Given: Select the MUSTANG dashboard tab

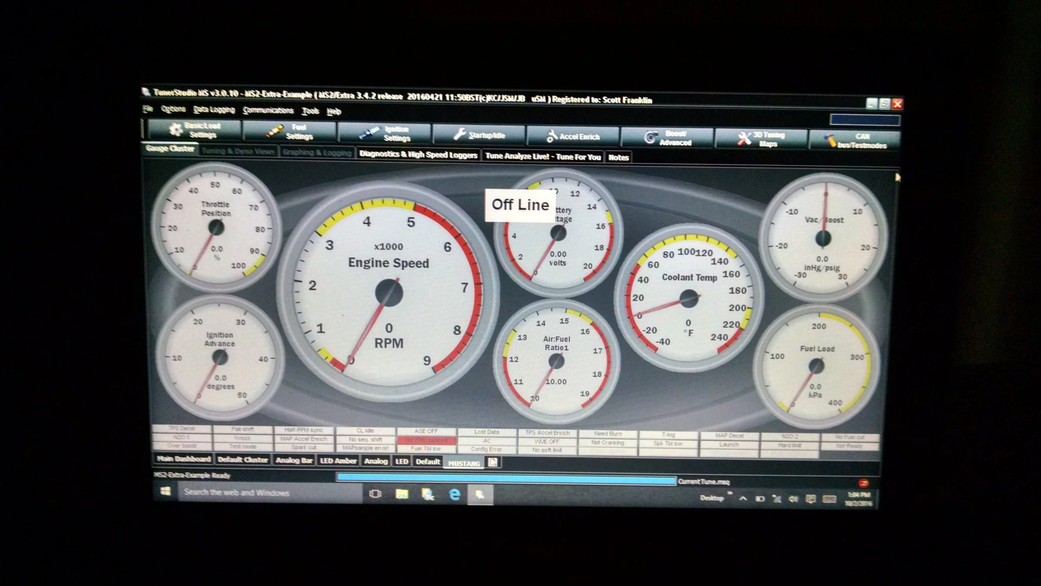Looking at the screenshot, I should click(x=464, y=463).
